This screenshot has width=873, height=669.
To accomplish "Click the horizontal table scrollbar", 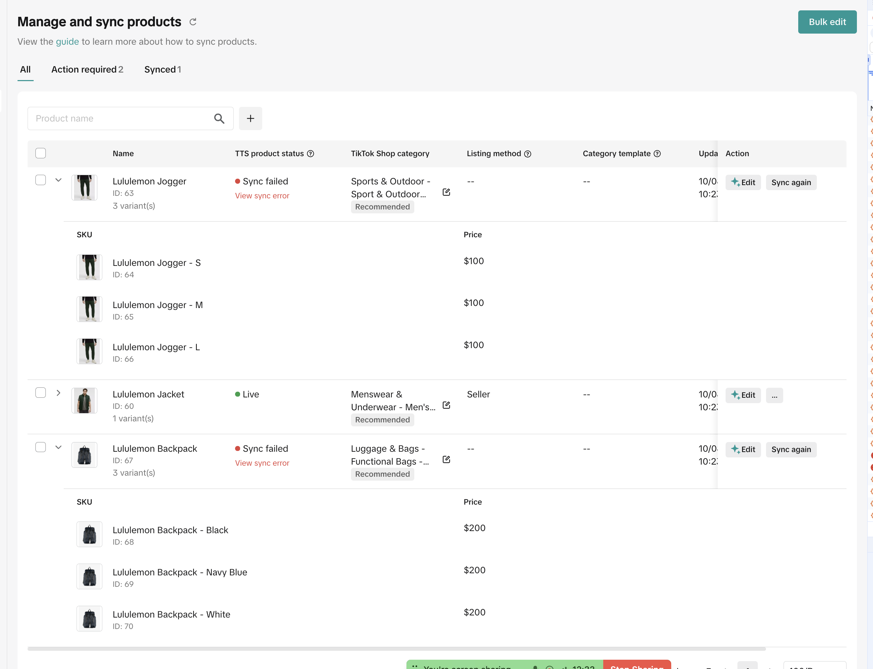I will coord(396,649).
